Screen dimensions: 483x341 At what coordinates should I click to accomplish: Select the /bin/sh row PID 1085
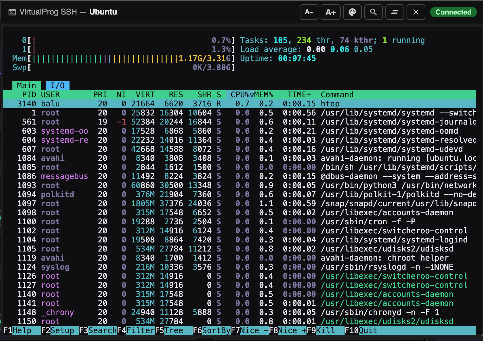pyautogui.click(x=240, y=167)
